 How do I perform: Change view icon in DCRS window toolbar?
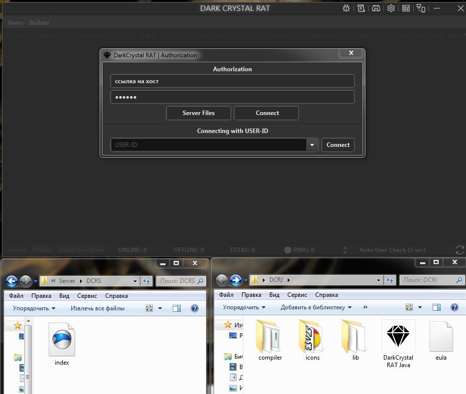149,308
